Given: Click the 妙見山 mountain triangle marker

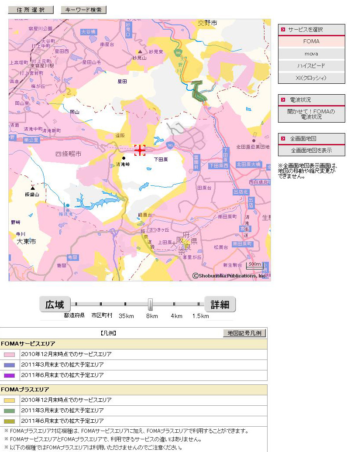Looking at the screenshot, I should (x=140, y=51).
